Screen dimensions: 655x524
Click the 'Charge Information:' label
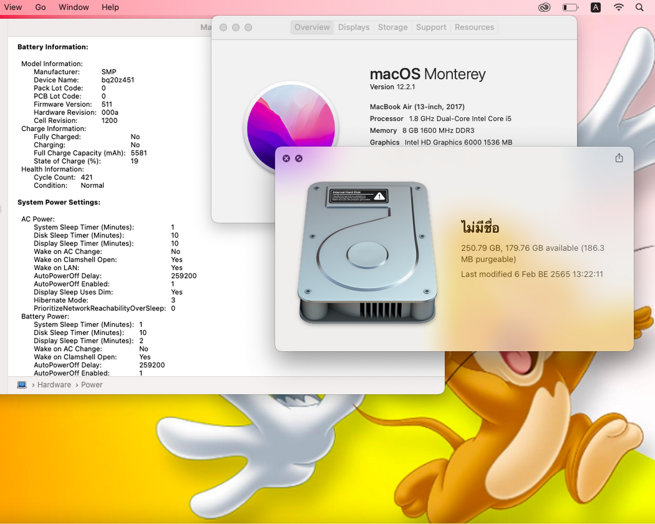tap(54, 129)
